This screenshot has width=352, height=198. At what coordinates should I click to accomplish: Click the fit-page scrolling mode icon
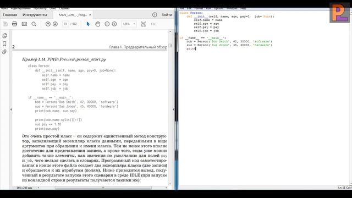click(x=144, y=24)
